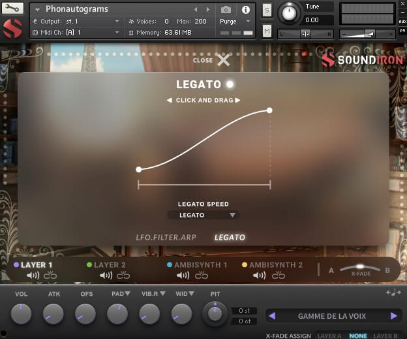407x339 pixels.
Task: Set X-Fade Assign to LAYER A
Action: click(329, 336)
